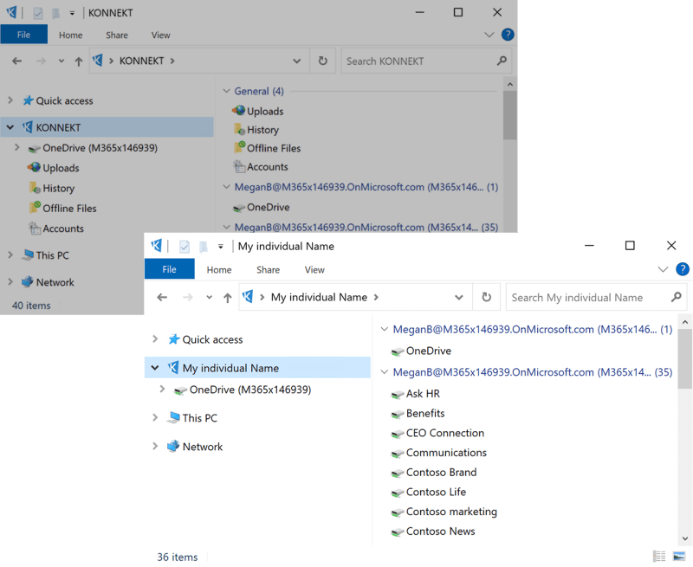693x567 pixels.
Task: Click Search KONNEKT field
Action: (x=419, y=61)
